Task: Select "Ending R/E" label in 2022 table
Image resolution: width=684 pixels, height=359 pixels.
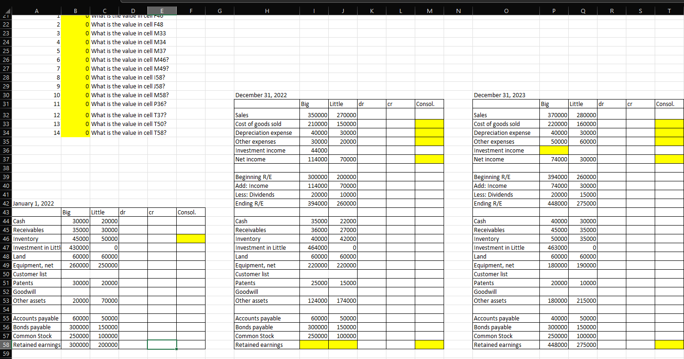Action: tap(250, 203)
